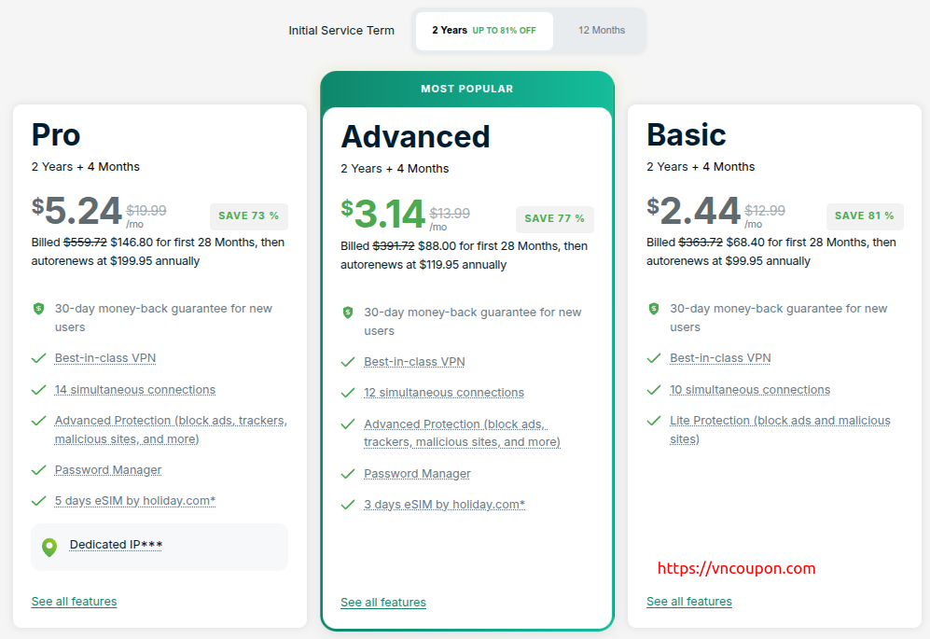
Task: Expand See all features in Advanced plan
Action: point(383,603)
